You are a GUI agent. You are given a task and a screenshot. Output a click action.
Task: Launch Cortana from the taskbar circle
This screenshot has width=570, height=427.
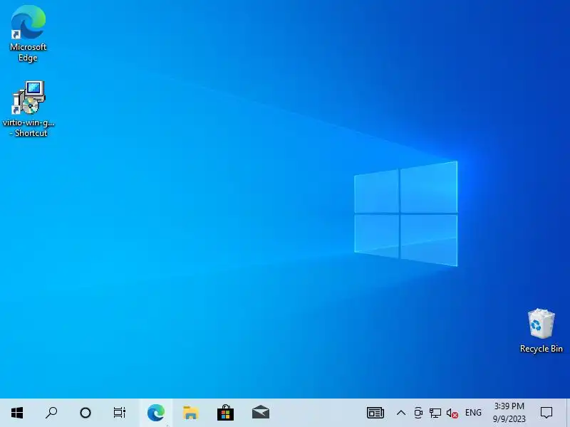coord(85,413)
